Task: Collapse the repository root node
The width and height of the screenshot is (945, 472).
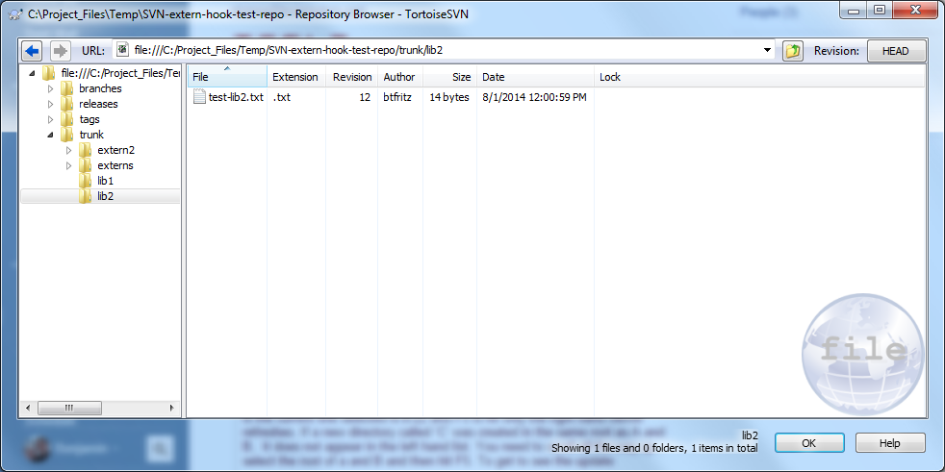Action: pos(32,73)
